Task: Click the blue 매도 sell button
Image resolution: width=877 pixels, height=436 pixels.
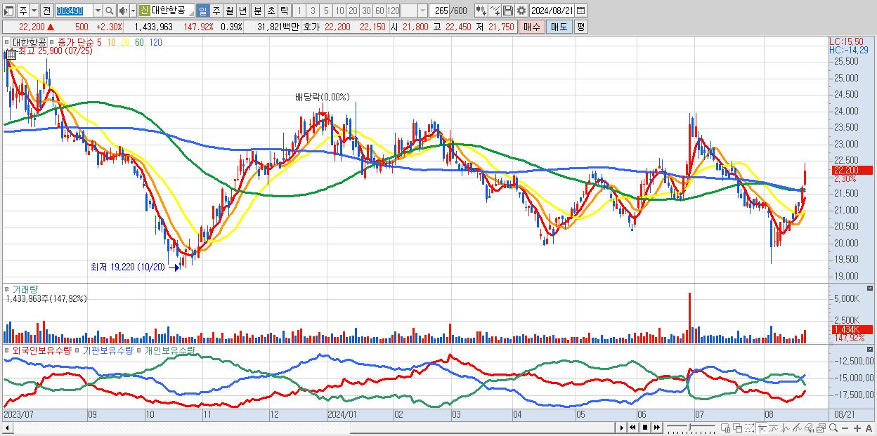Action: point(559,27)
